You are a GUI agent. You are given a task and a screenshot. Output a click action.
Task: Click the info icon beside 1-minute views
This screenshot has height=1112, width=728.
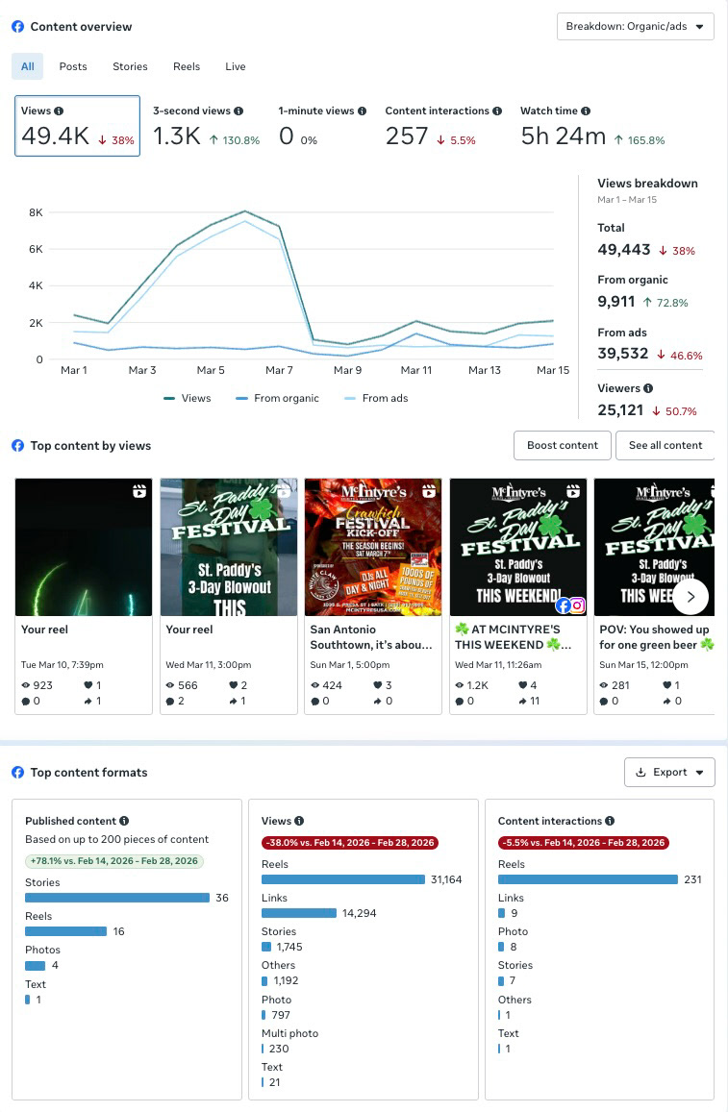362,111
